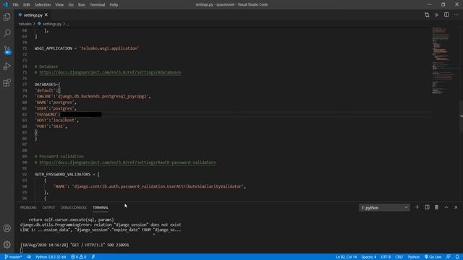Run the Python file with play icon
This screenshot has width=463, height=260.
[x=436, y=14]
